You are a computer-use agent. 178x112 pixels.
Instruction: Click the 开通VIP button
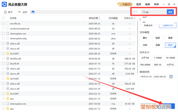(x=124, y=5)
